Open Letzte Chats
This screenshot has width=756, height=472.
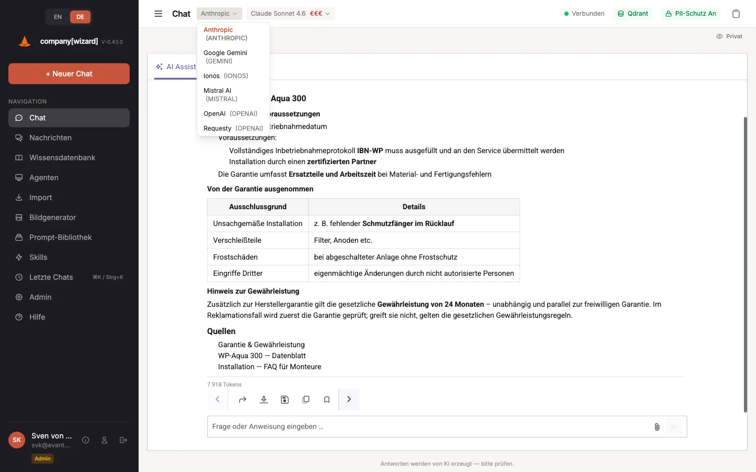pos(69,277)
